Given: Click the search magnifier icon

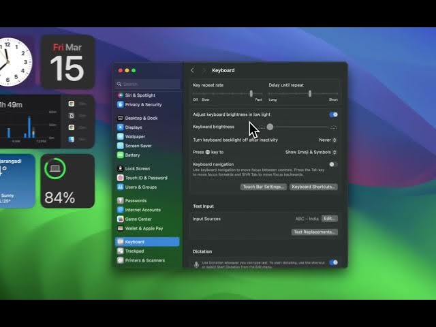Looking at the screenshot, I should coord(119,84).
